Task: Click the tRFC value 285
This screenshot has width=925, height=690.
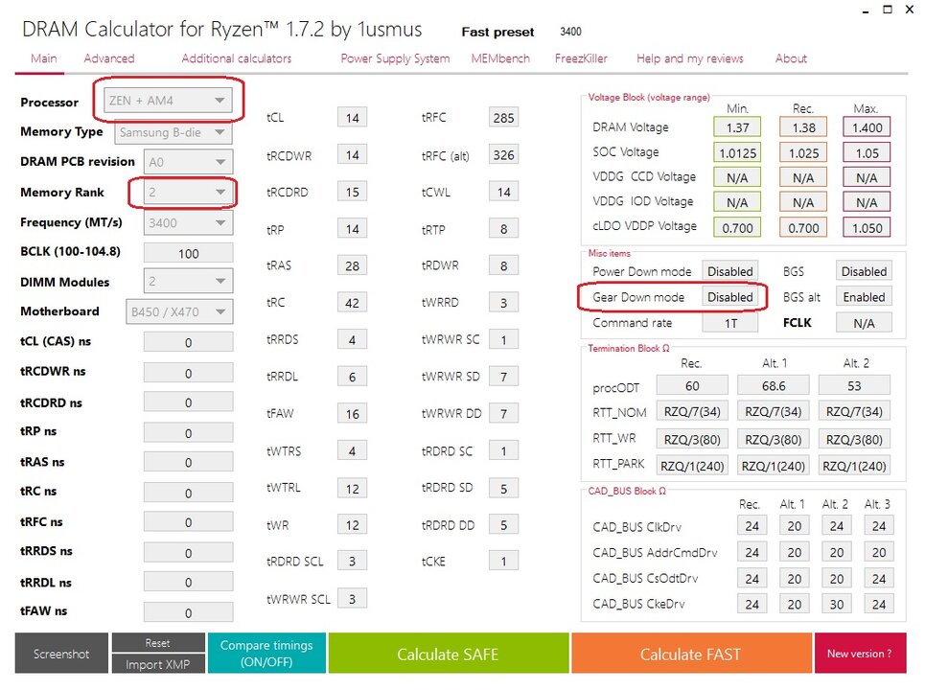Action: pyautogui.click(x=503, y=117)
